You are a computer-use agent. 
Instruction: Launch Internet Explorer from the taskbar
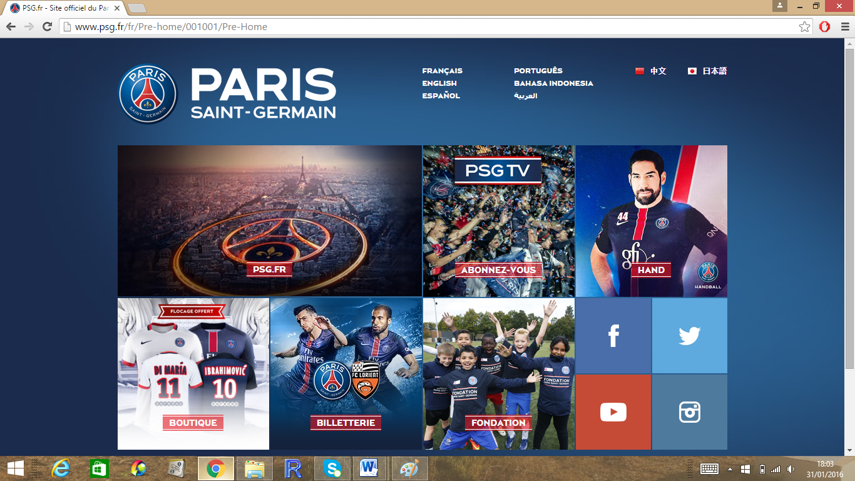point(61,468)
